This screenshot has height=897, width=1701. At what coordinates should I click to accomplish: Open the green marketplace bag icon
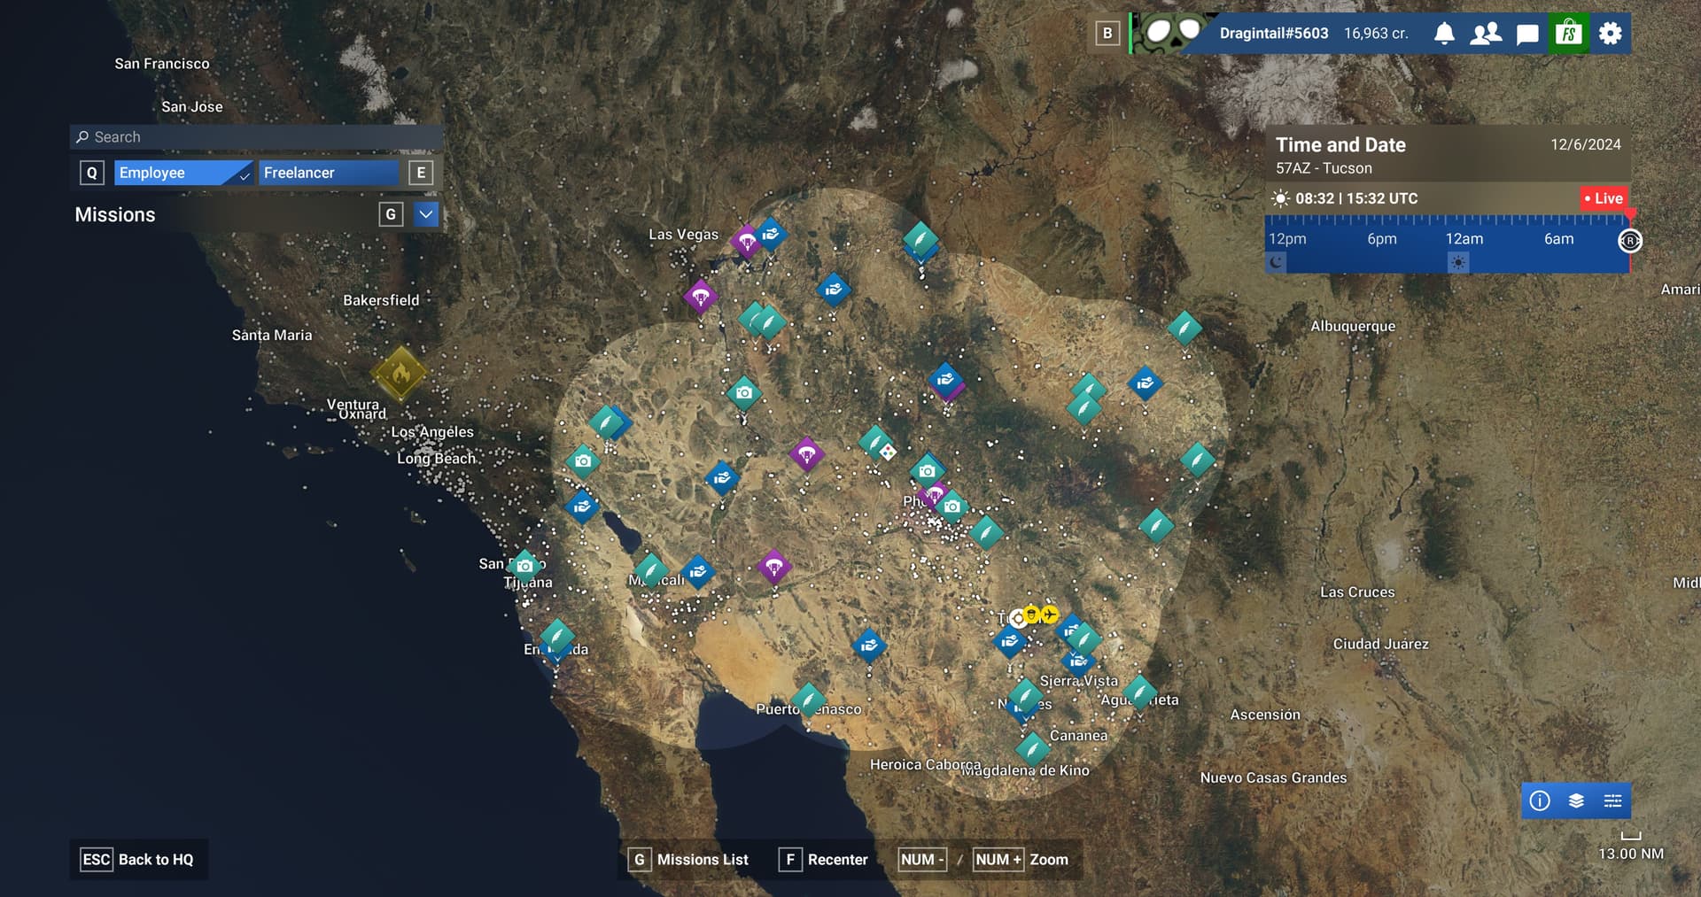(1568, 34)
